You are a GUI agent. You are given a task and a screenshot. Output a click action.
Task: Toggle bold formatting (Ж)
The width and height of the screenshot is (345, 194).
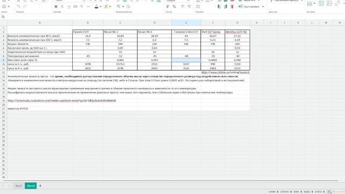[56, 7]
